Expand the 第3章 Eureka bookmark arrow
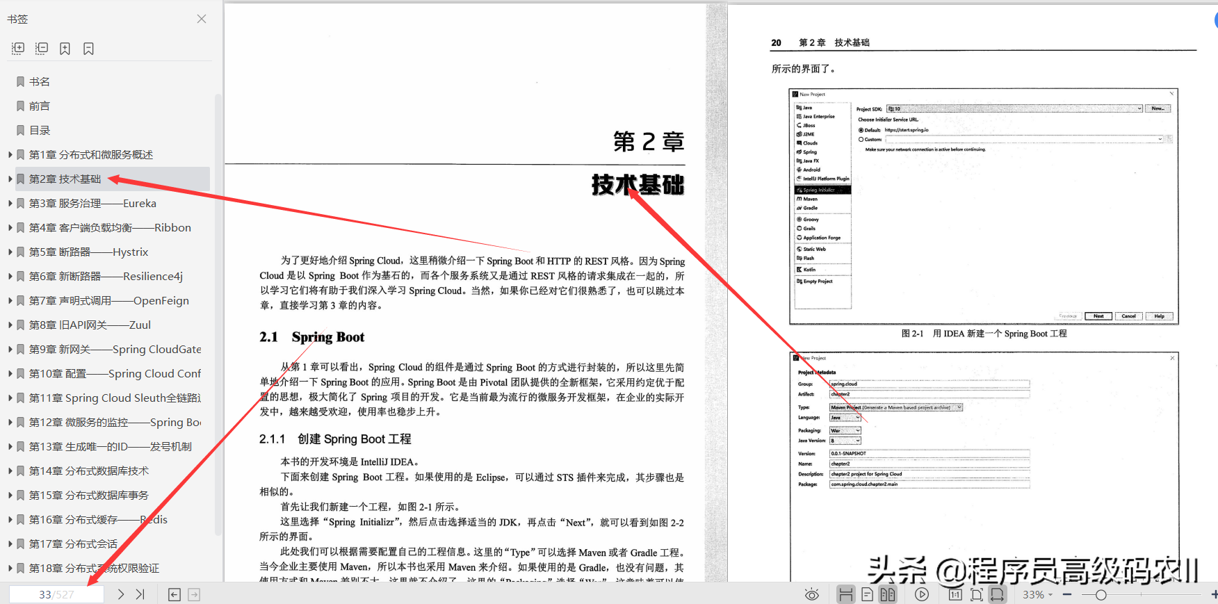The height and width of the screenshot is (604, 1218). pos(10,203)
